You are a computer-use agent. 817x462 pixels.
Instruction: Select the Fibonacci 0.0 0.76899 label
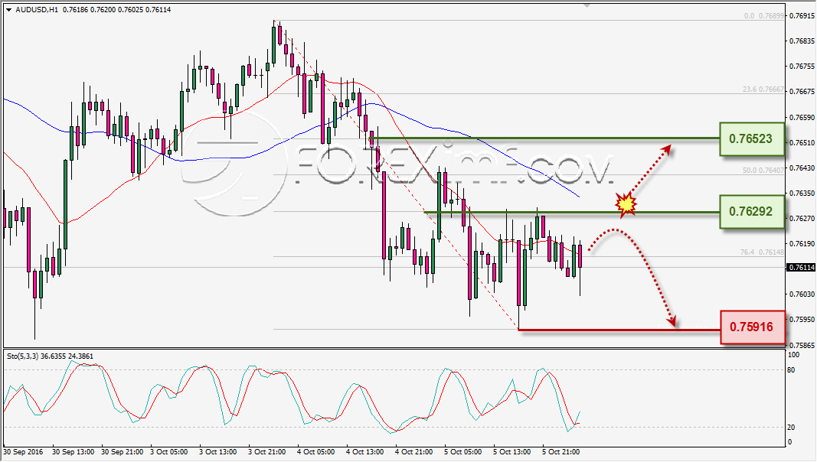(764, 16)
